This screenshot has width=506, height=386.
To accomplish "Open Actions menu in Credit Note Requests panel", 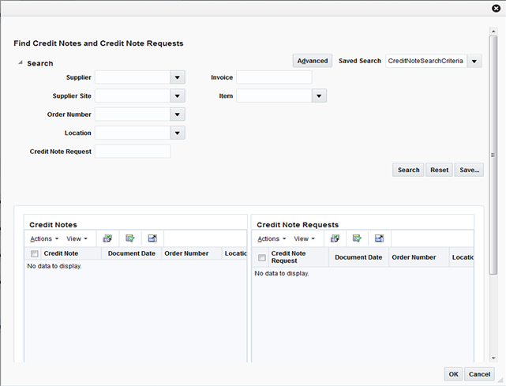I will coord(272,239).
